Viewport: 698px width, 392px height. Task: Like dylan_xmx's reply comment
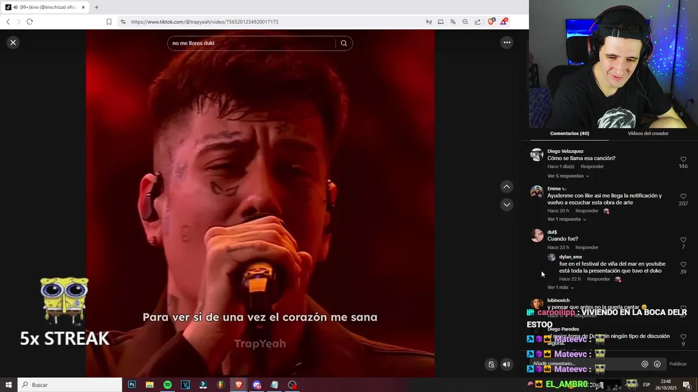pyautogui.click(x=683, y=265)
